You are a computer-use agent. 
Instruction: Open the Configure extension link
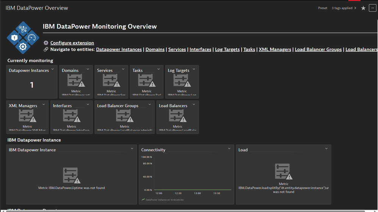click(x=72, y=43)
